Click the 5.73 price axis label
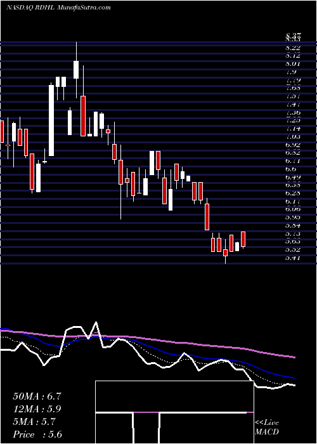The image size is (317, 444). 293,233
